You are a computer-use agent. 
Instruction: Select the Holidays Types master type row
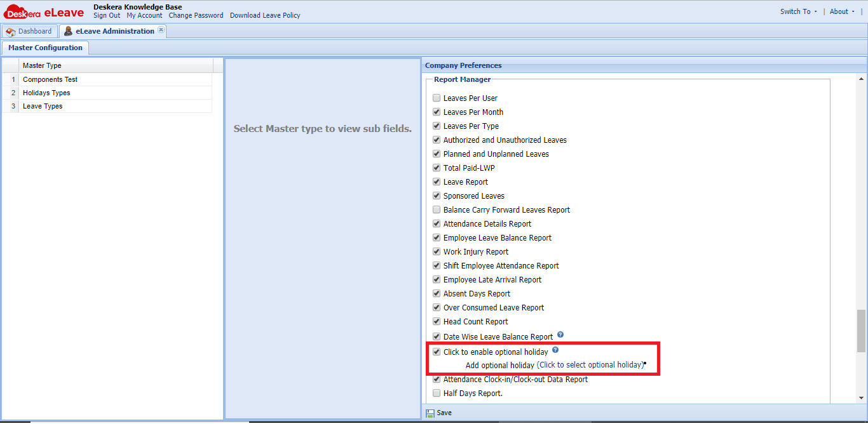point(107,93)
